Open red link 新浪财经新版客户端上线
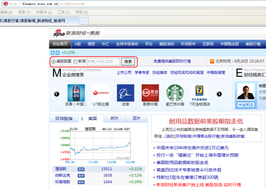Screen dimensions: 266x189 pyautogui.click(x=180, y=185)
